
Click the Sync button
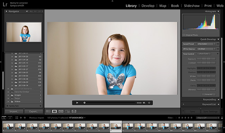click(192, 112)
